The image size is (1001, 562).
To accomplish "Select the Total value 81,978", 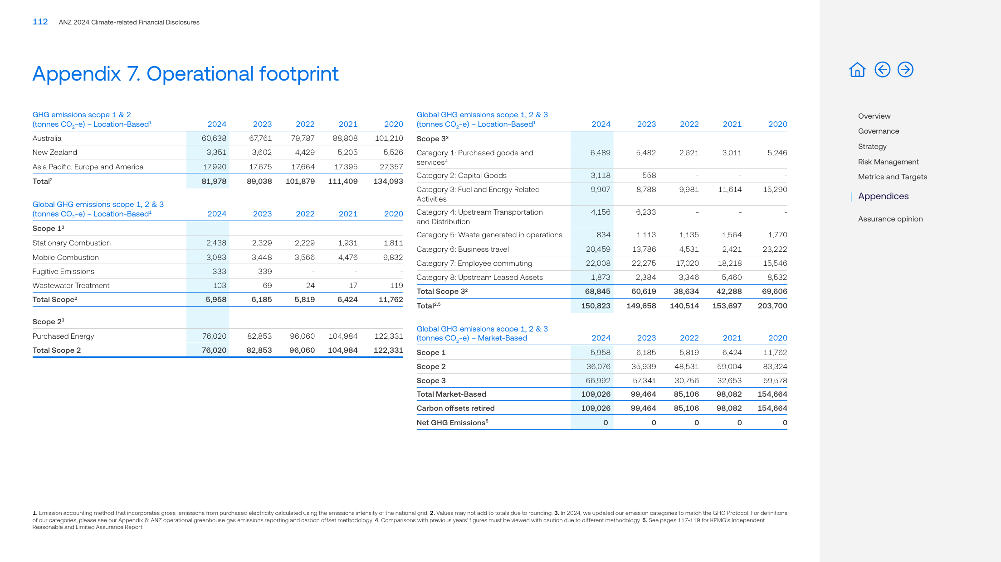I will (214, 181).
